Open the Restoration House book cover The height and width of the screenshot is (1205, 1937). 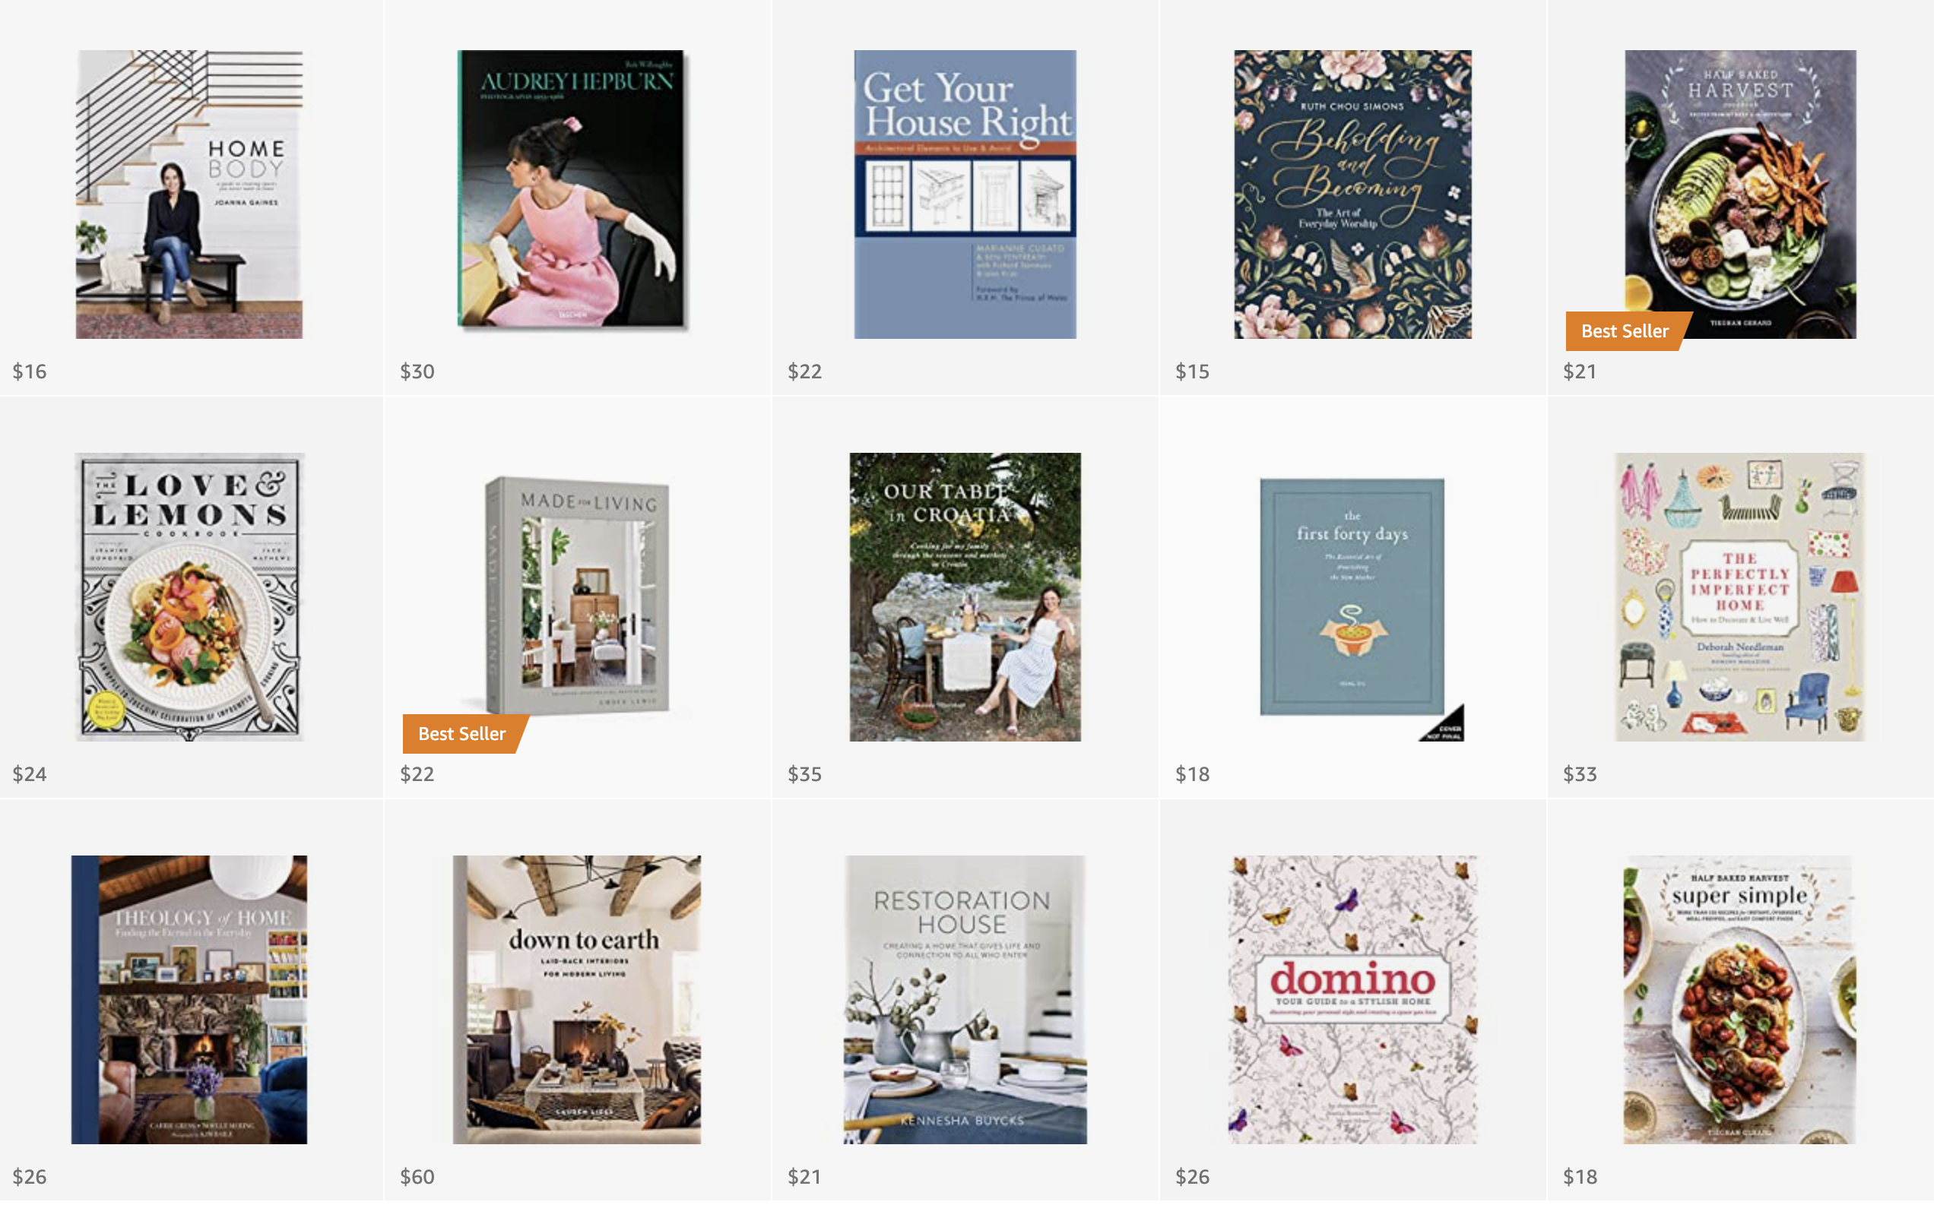point(966,1001)
